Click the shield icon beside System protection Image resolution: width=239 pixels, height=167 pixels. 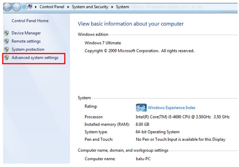tap(6, 49)
